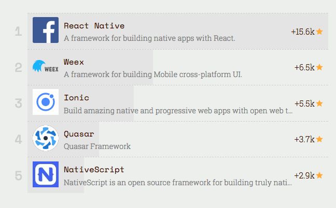This screenshot has width=336, height=208.
Task: Open the Ionic project title
Action: [x=76, y=98]
